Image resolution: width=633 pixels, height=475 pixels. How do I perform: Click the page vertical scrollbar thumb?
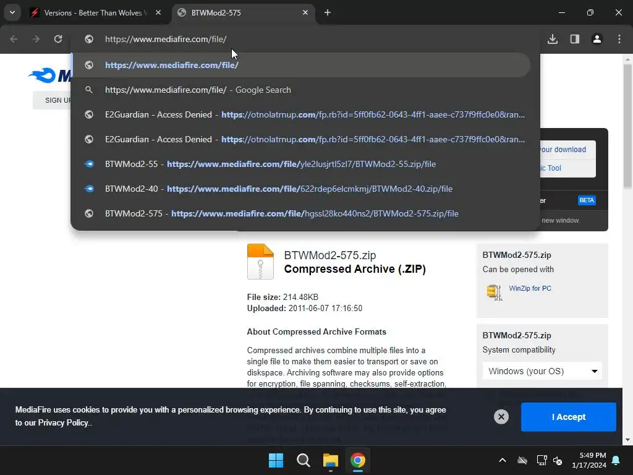(x=627, y=125)
